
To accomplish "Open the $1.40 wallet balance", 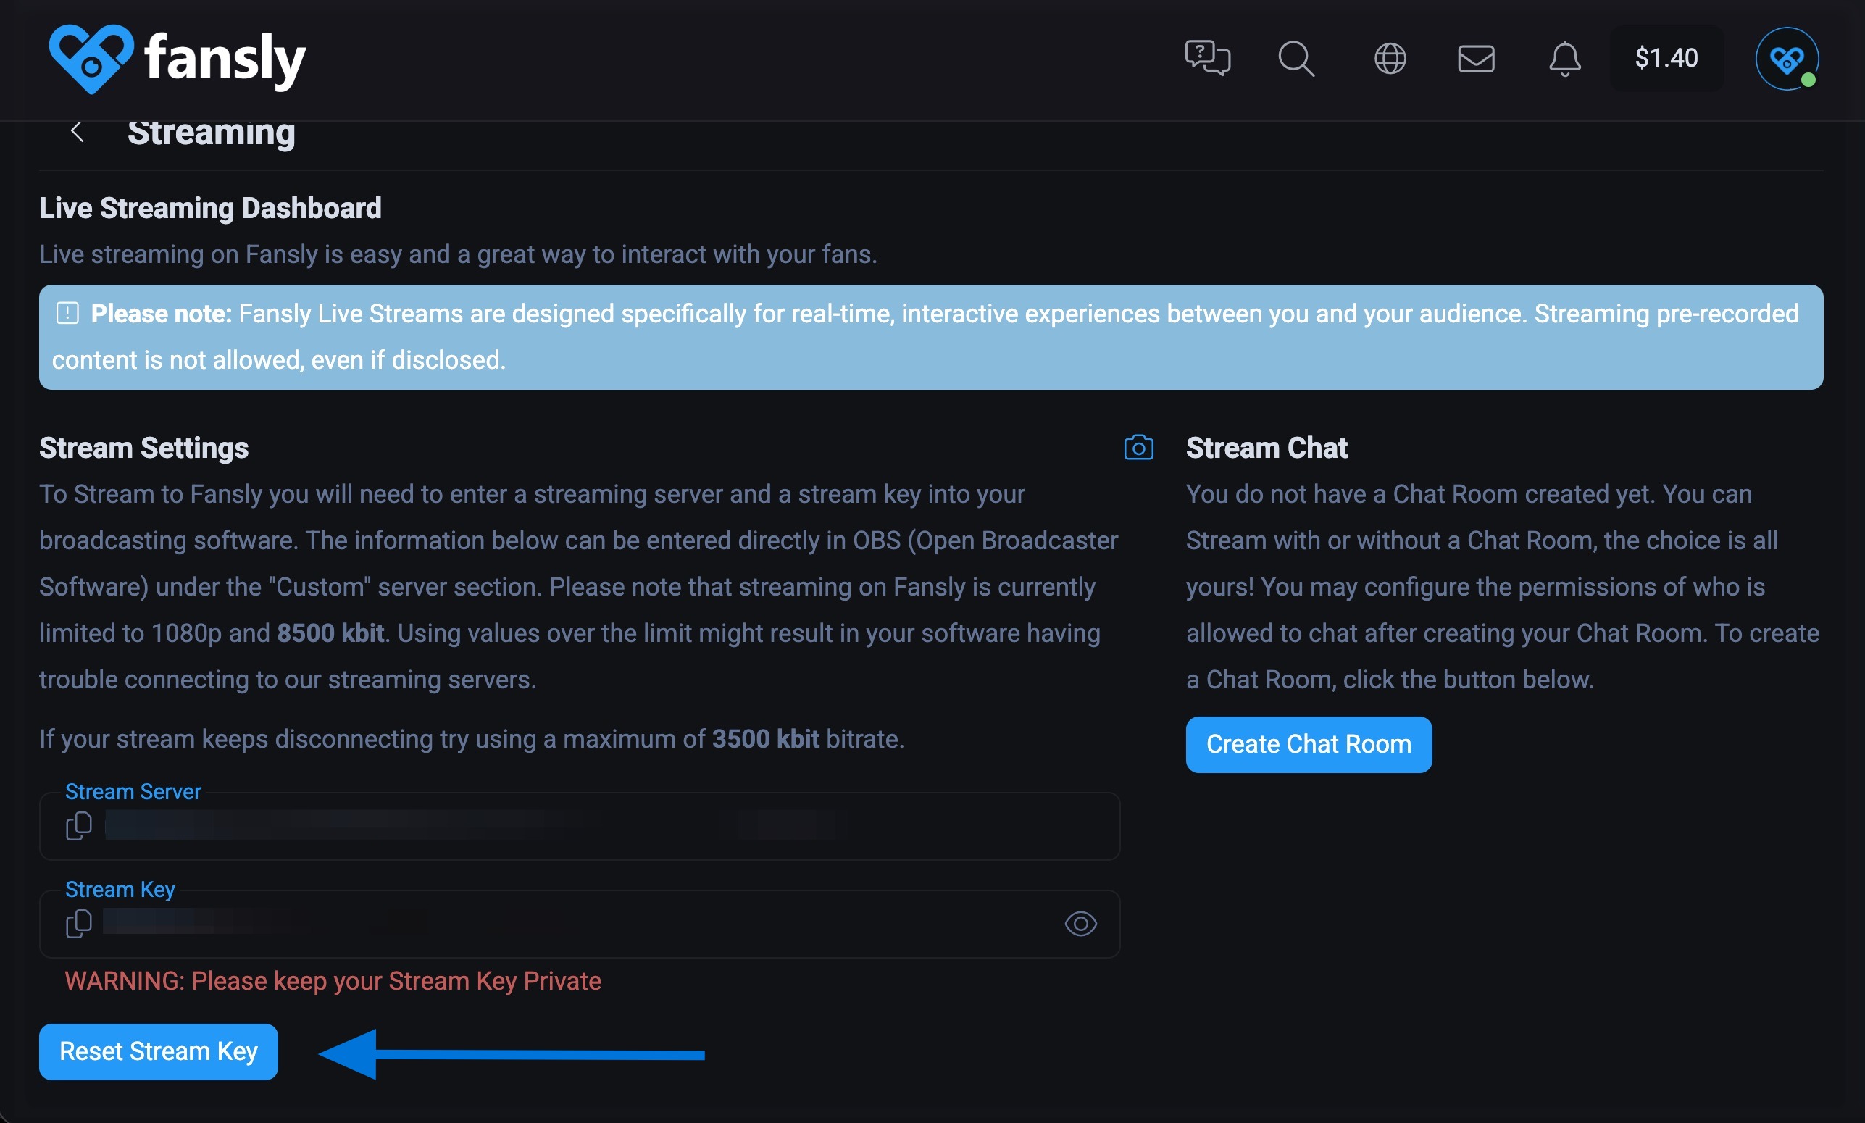I will 1665,58.
